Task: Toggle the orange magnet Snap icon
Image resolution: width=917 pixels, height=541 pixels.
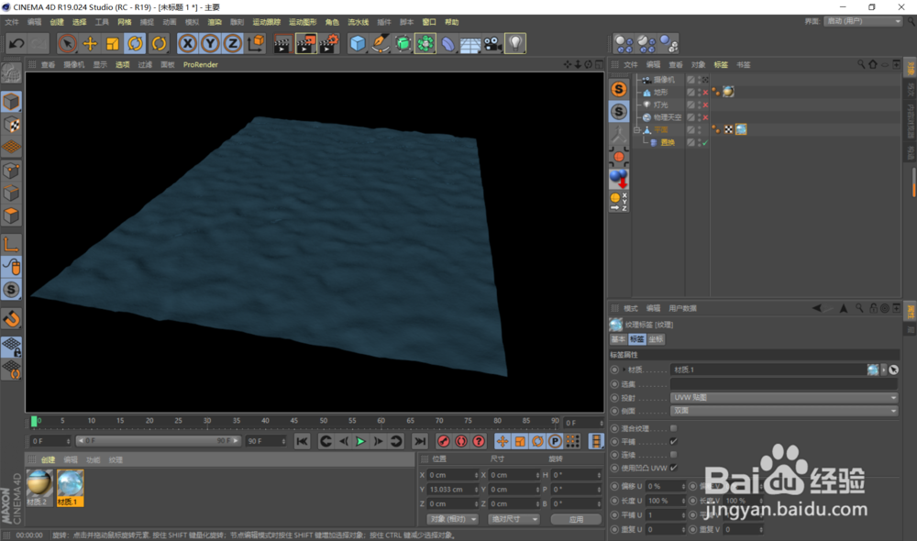Action: 11,319
